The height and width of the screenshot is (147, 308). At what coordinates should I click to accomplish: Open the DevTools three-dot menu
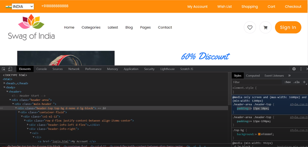[x=301, y=69]
